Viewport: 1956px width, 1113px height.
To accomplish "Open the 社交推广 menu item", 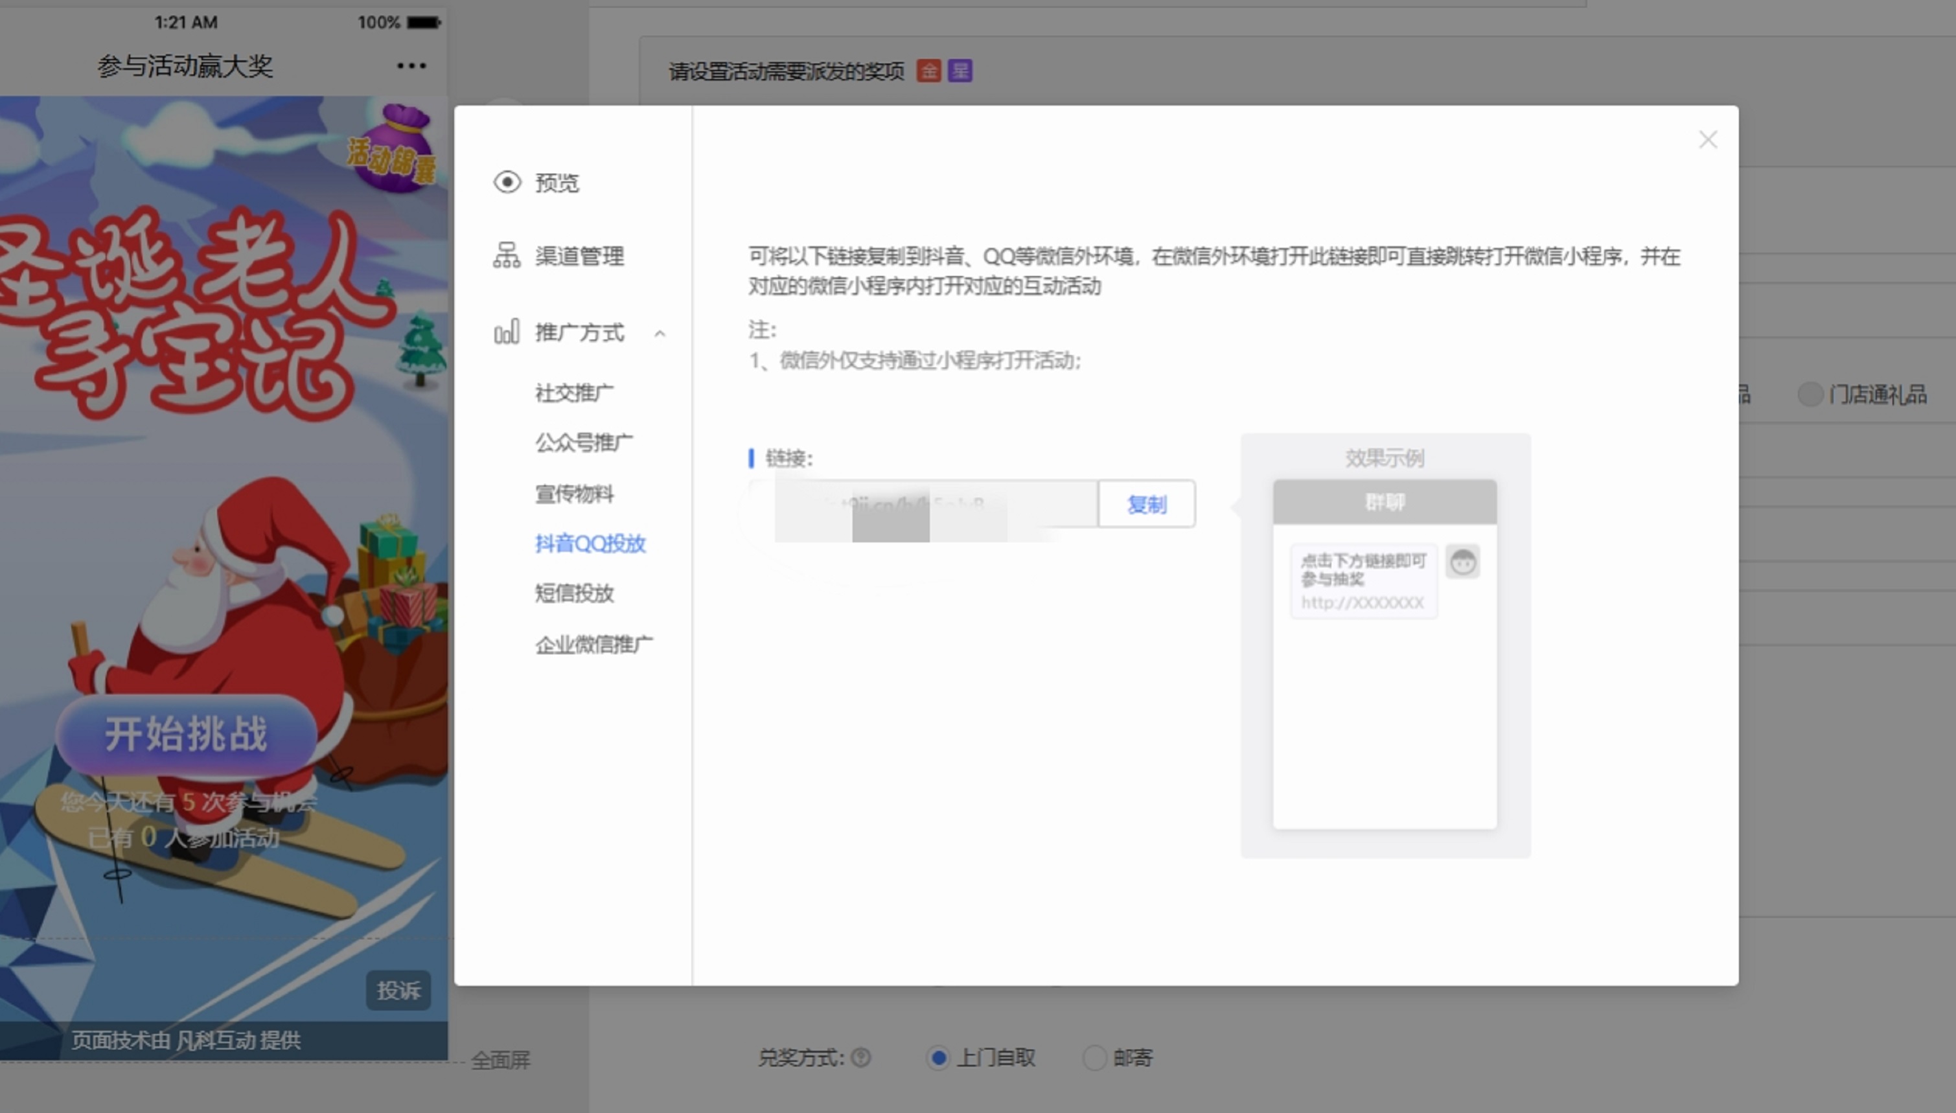I will click(574, 393).
